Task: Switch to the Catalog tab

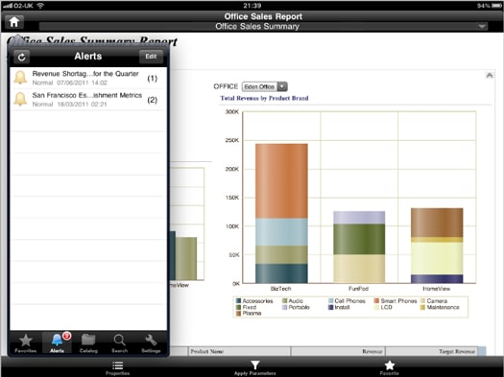Action: 88,343
